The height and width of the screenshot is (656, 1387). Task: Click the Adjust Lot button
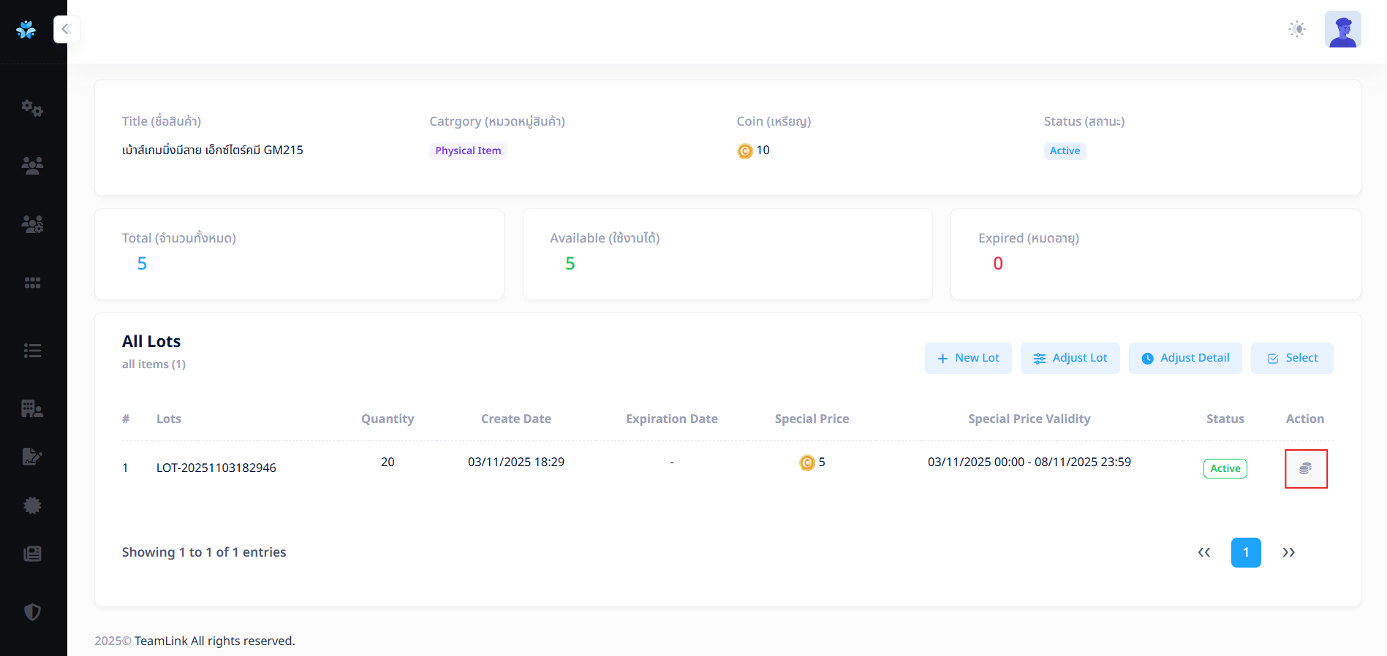coord(1070,358)
